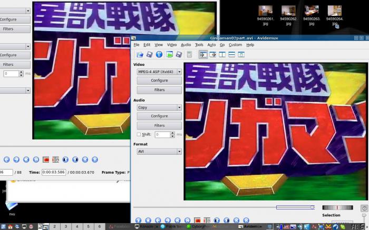This screenshot has width=369, height=230.
Task: Click lower Configure button in back window
Action: [x=15, y=55]
